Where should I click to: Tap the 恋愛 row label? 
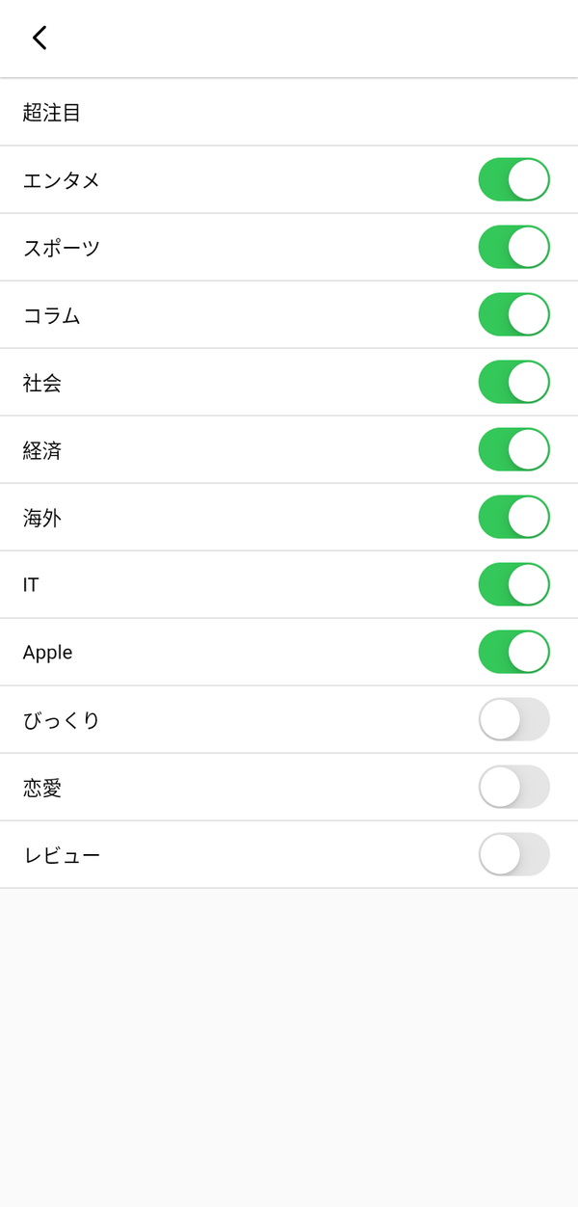(x=42, y=788)
